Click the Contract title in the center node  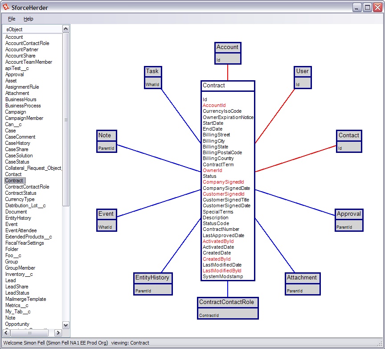point(214,86)
